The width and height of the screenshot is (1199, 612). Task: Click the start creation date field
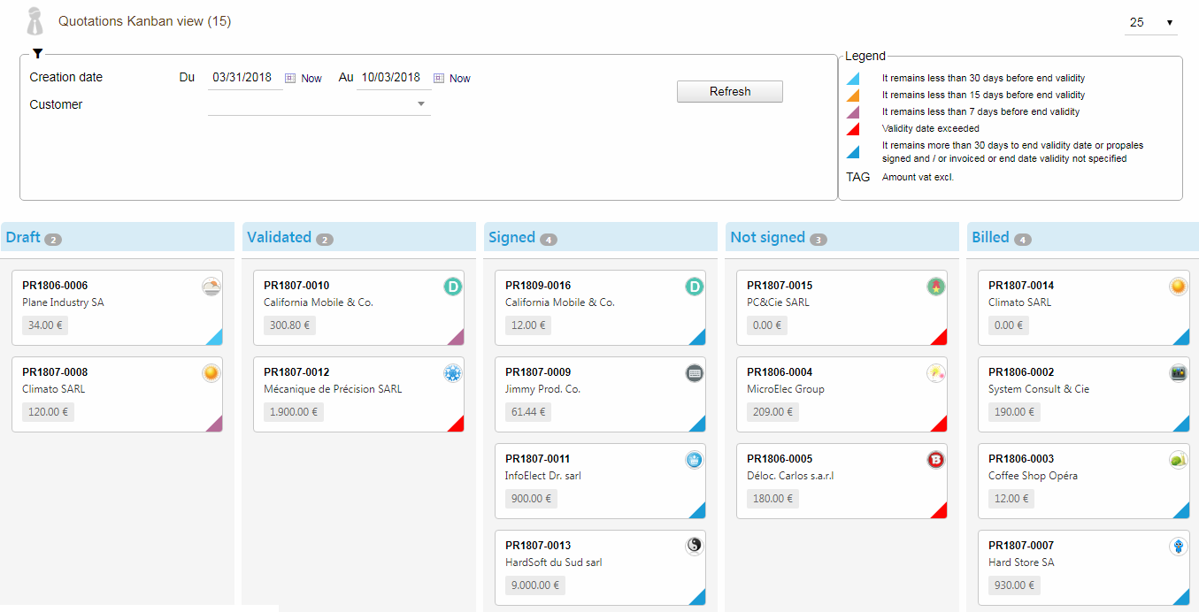tap(243, 78)
